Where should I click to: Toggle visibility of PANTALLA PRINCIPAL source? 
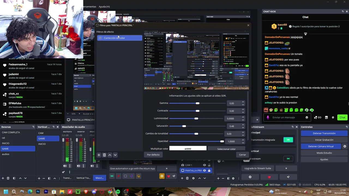(204, 170)
